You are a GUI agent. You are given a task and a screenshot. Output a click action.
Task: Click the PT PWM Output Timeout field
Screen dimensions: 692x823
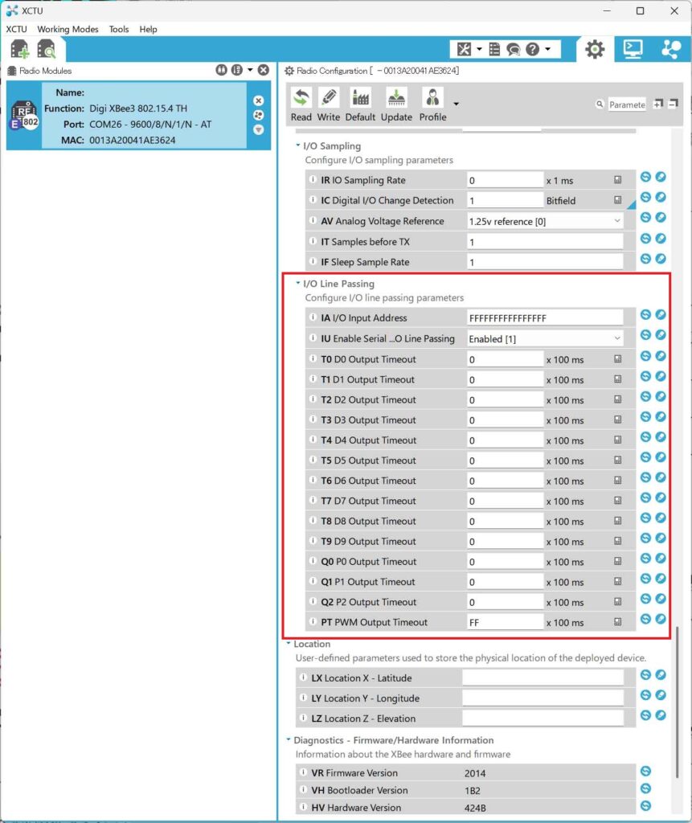coord(505,622)
